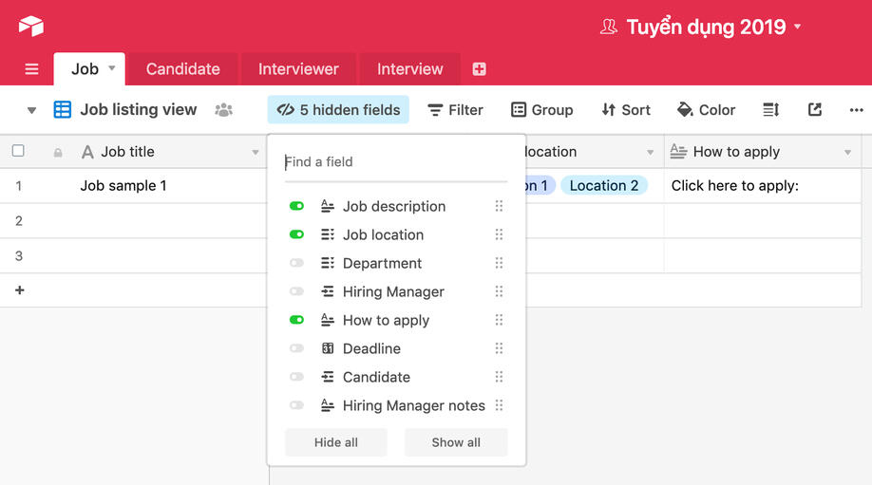Open the row height icon
This screenshot has width=872, height=485.
coord(770,110)
